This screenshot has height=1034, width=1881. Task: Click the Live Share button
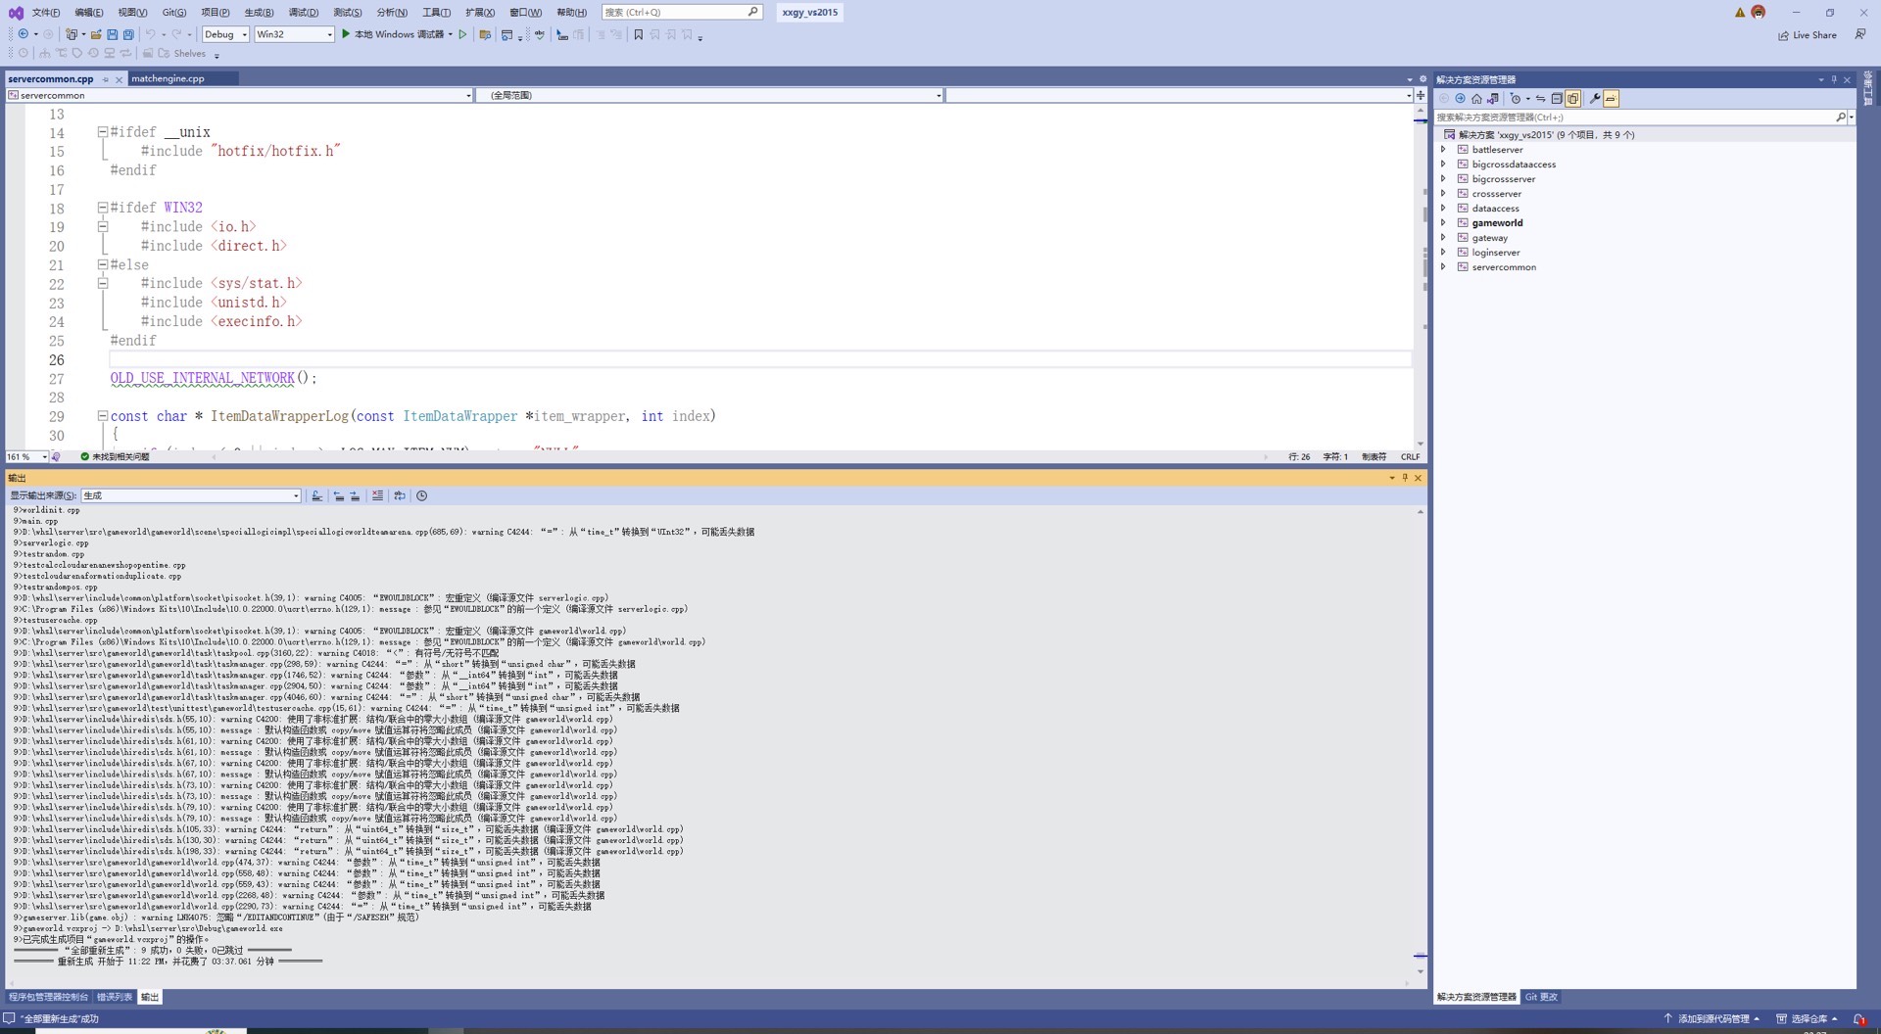pos(1808,35)
